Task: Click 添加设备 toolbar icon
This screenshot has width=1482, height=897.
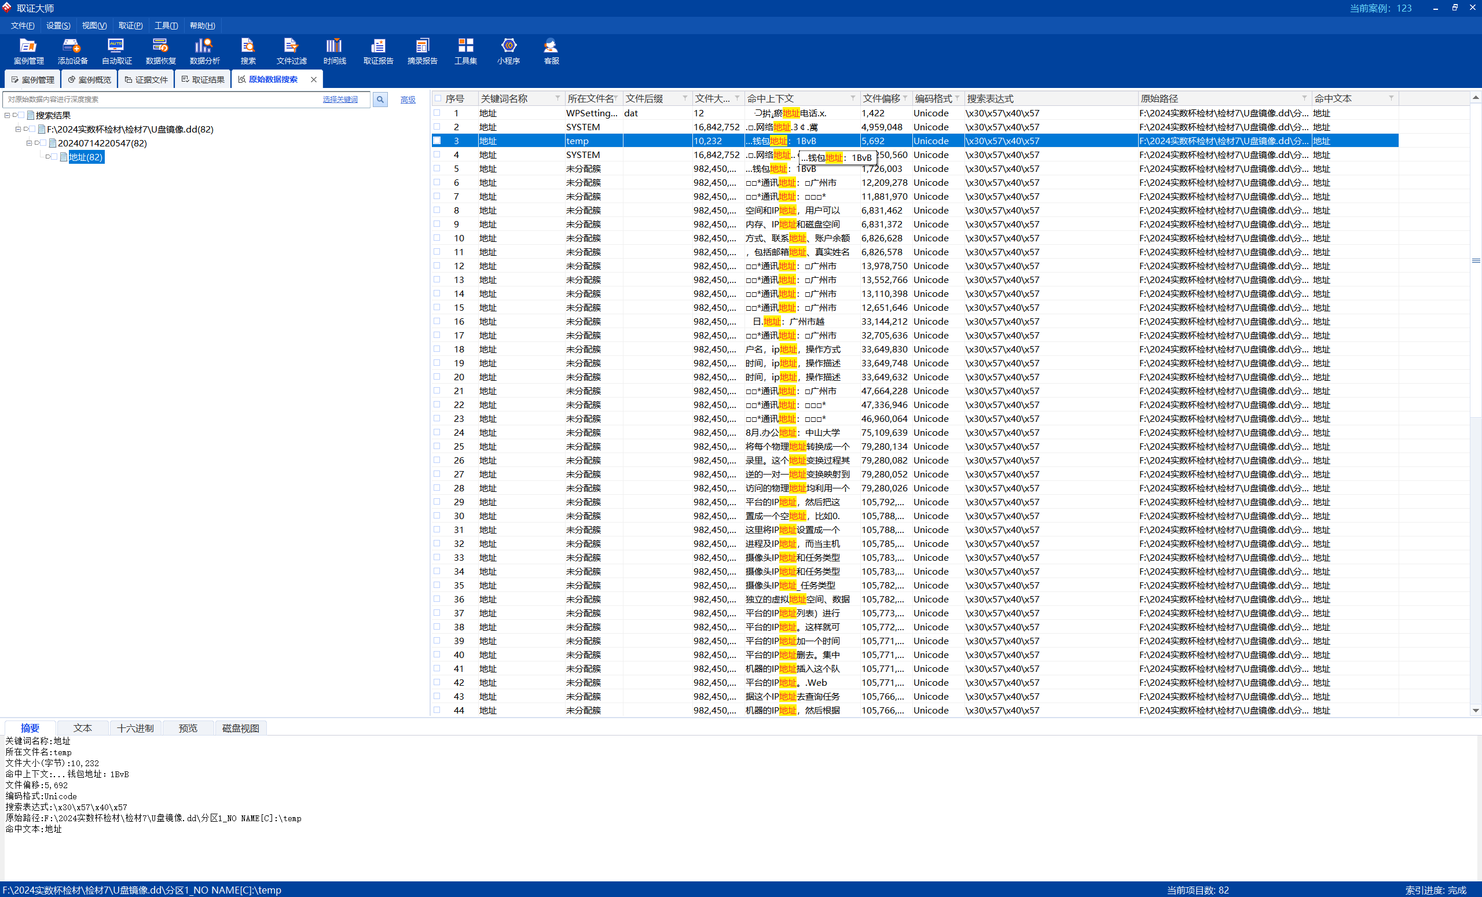Action: tap(72, 51)
